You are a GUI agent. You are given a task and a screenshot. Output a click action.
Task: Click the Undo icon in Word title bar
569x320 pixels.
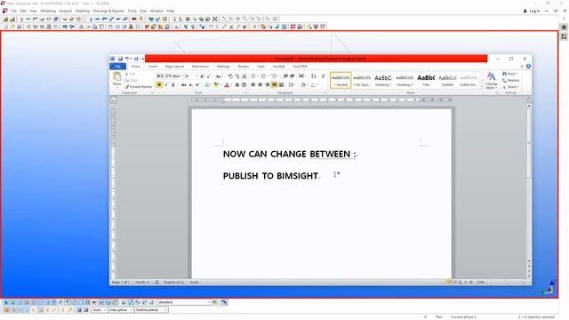[x=127, y=59]
